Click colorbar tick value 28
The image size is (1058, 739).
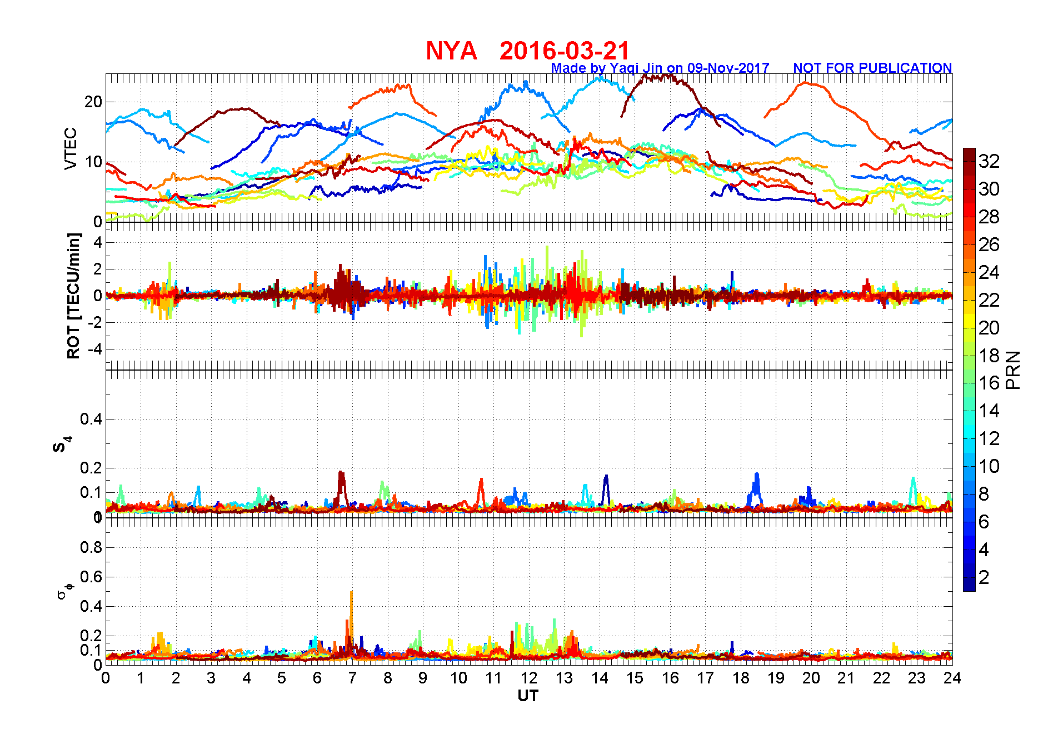(989, 217)
